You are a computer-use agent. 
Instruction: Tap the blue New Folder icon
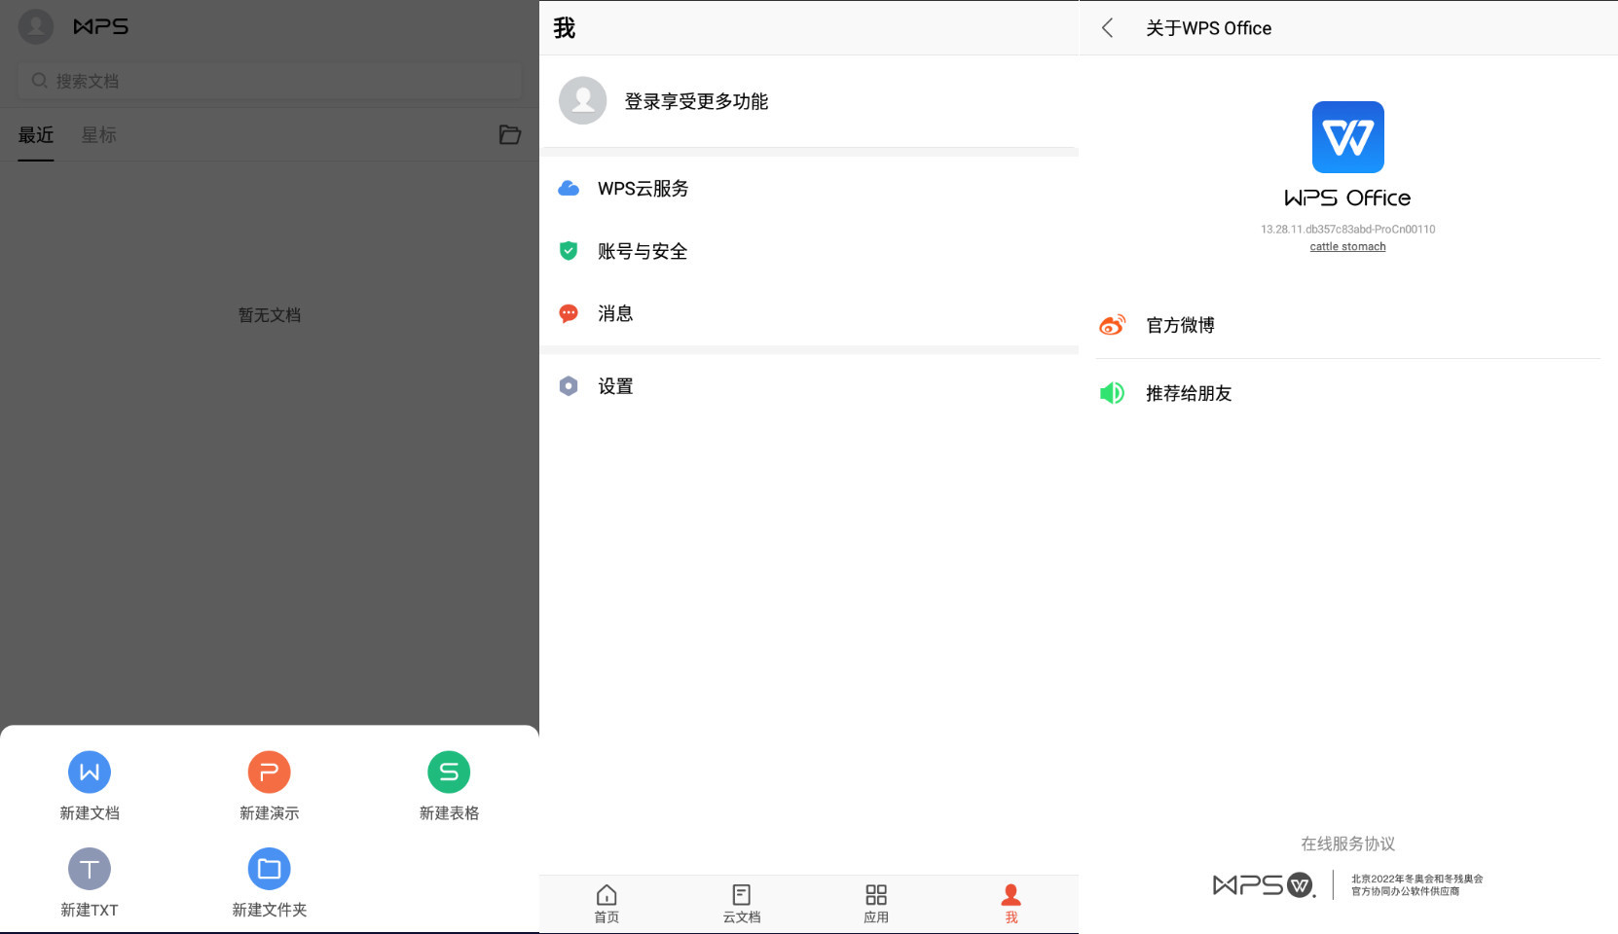click(x=270, y=869)
